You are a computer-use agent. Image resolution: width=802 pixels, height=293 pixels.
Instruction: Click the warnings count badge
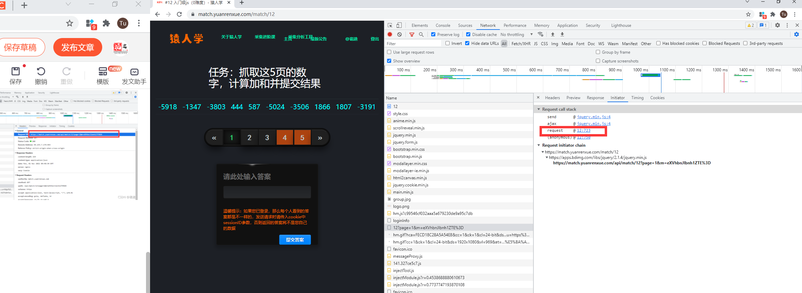pos(750,25)
